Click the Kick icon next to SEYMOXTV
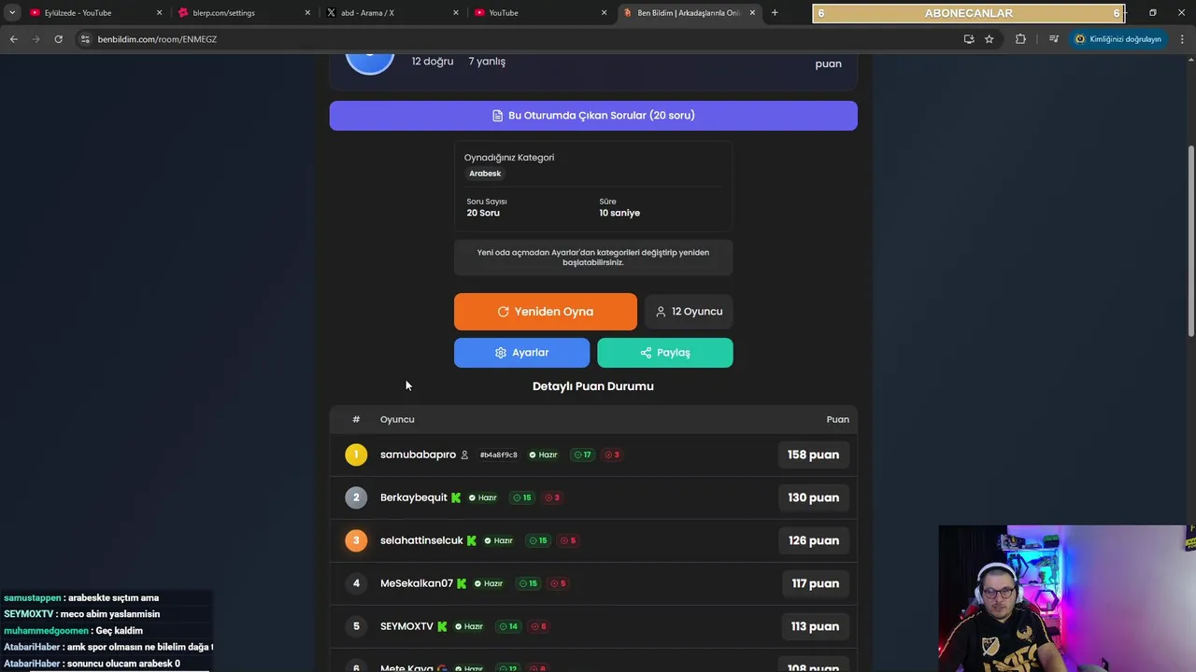Screen dimensions: 1196x672 (x=442, y=626)
